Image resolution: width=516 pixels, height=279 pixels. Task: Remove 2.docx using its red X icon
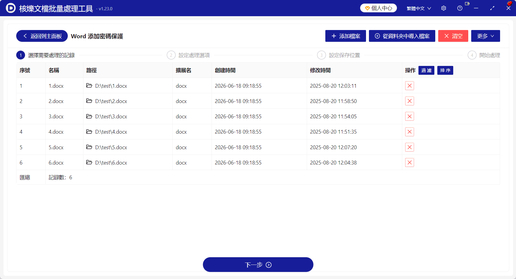point(409,101)
